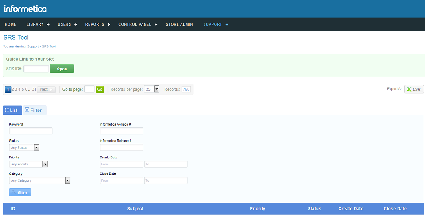Screen dimensions: 425x215
Task: Go to page 6
Action: click(x=26, y=89)
